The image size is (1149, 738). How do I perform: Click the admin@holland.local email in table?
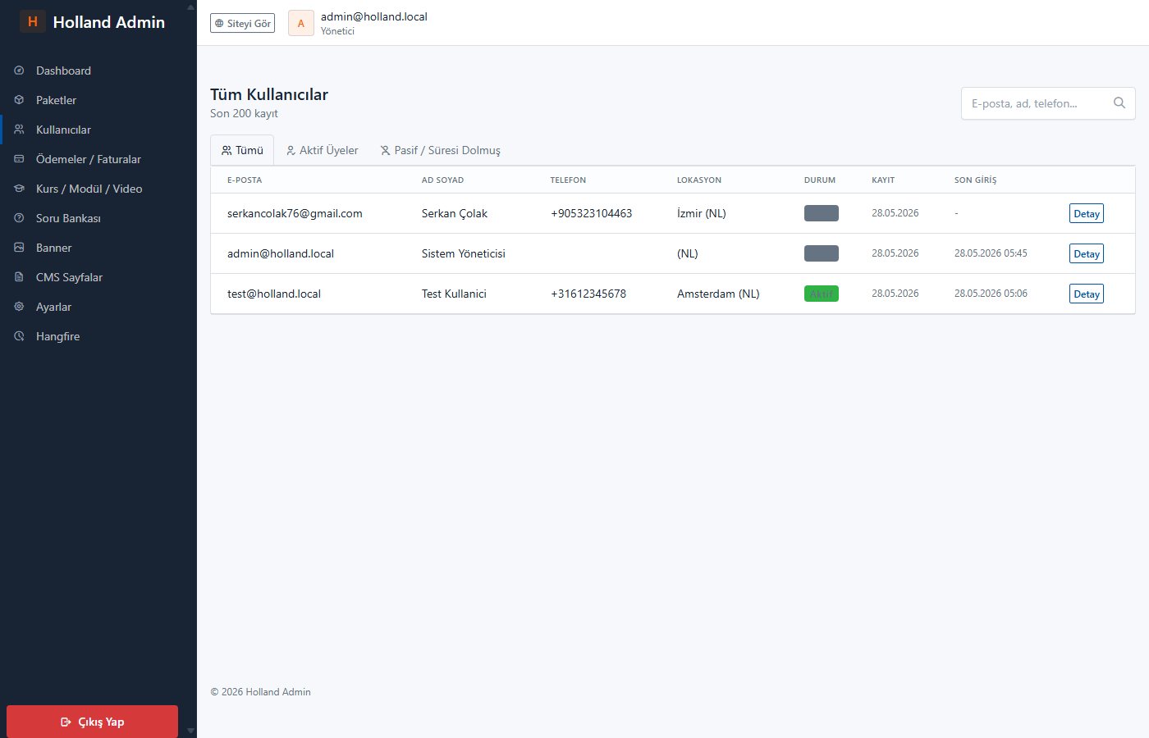[x=281, y=253]
